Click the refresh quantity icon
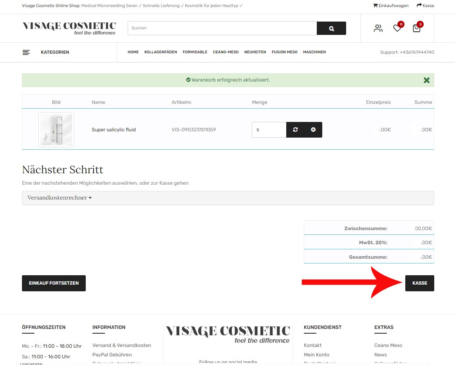This screenshot has height=365, width=455. [x=295, y=130]
